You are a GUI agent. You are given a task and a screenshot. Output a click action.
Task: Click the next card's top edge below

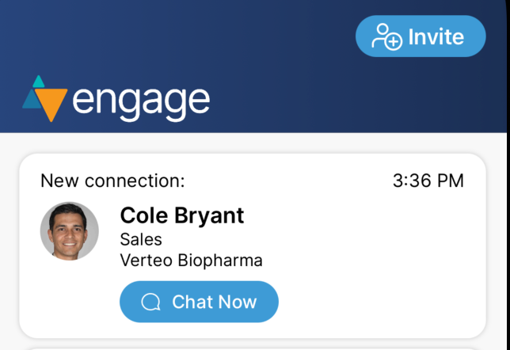[x=253, y=348]
